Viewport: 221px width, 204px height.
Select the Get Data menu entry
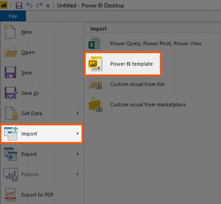pyautogui.click(x=32, y=113)
